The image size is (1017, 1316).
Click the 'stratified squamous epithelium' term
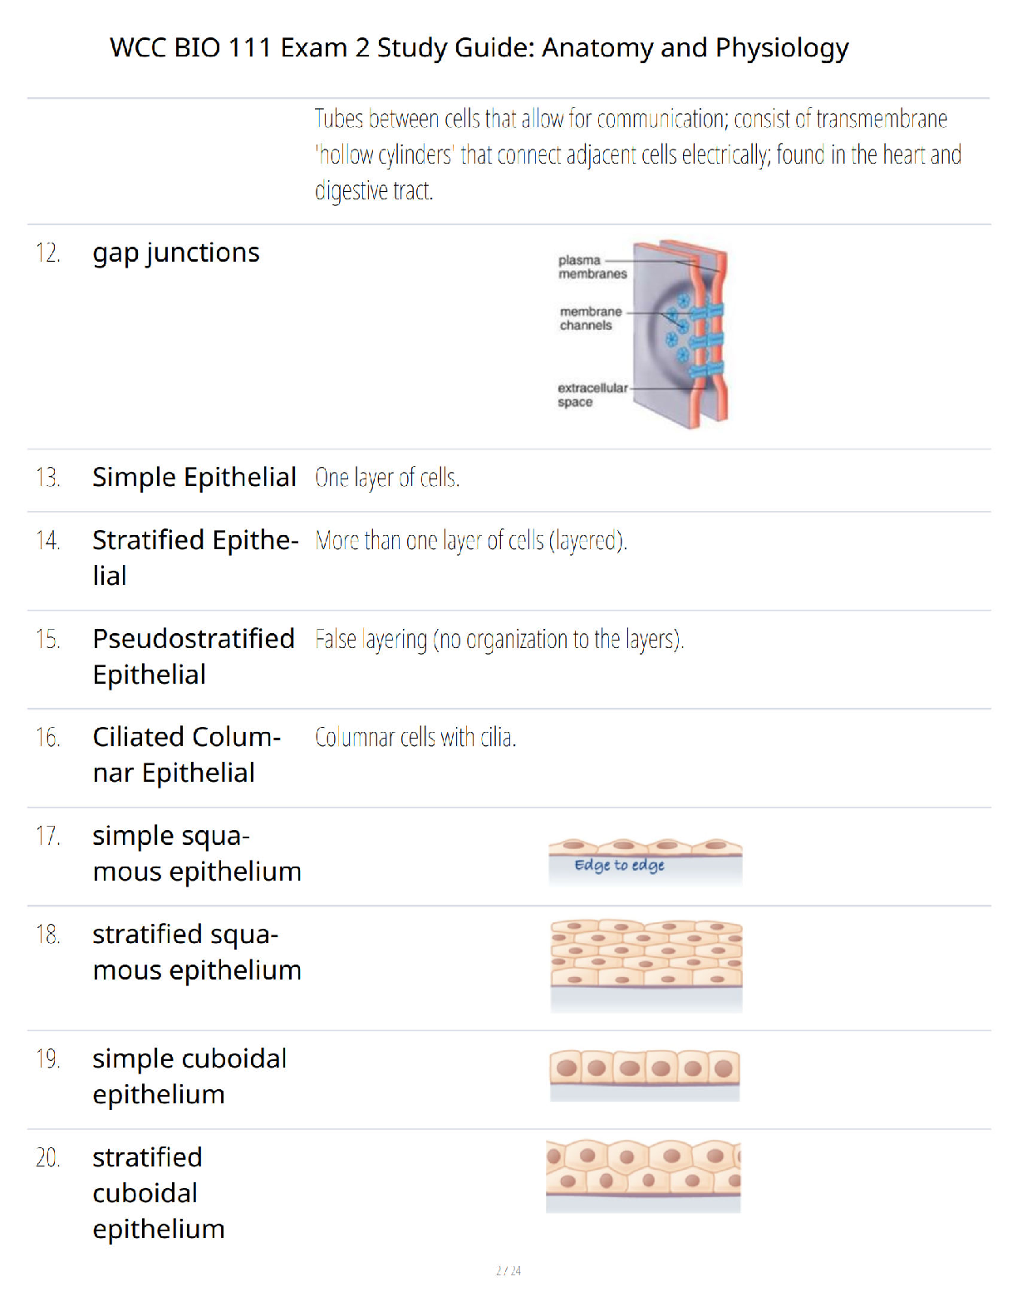[197, 952]
